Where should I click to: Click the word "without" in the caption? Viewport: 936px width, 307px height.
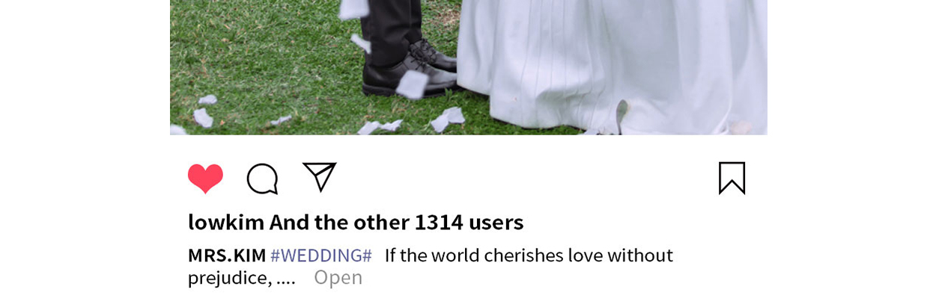pyautogui.click(x=639, y=255)
